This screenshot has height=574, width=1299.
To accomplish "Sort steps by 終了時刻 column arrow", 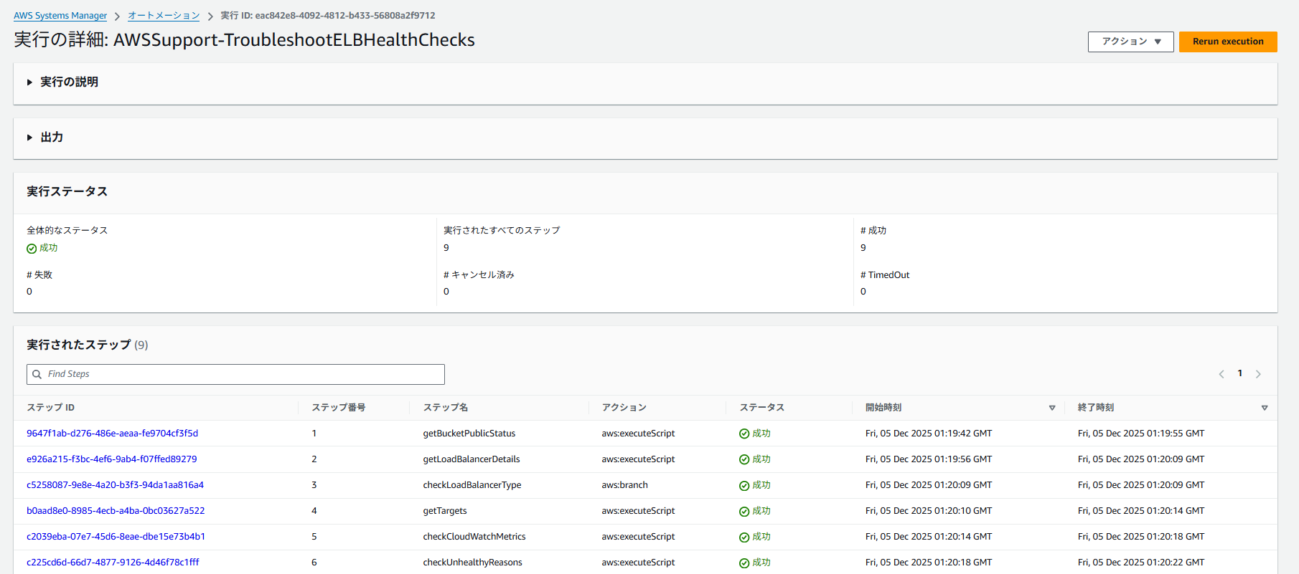I will [x=1265, y=408].
